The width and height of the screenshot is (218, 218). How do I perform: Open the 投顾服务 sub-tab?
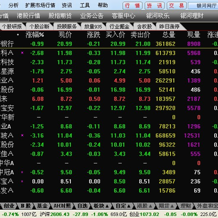tap(67, 27)
